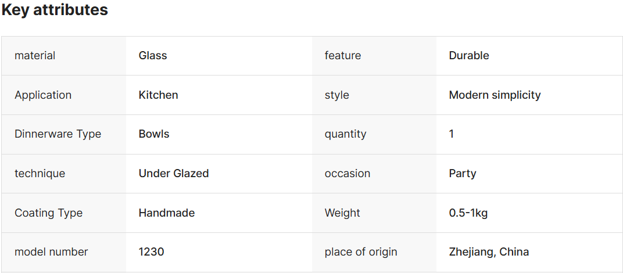The height and width of the screenshot is (273, 623).
Task: Select the Application label cell
Action: [43, 95]
